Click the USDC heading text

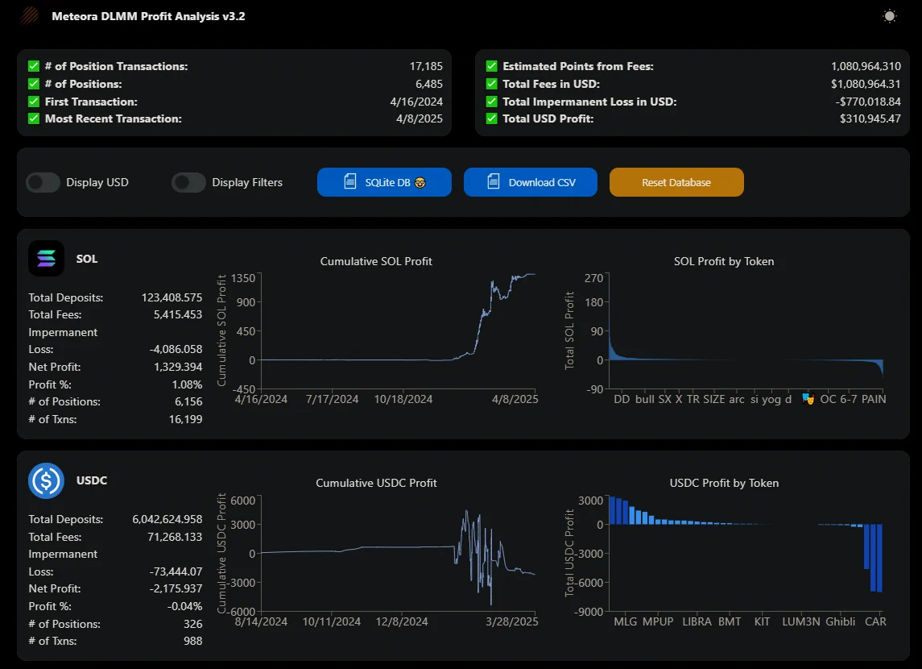point(92,480)
